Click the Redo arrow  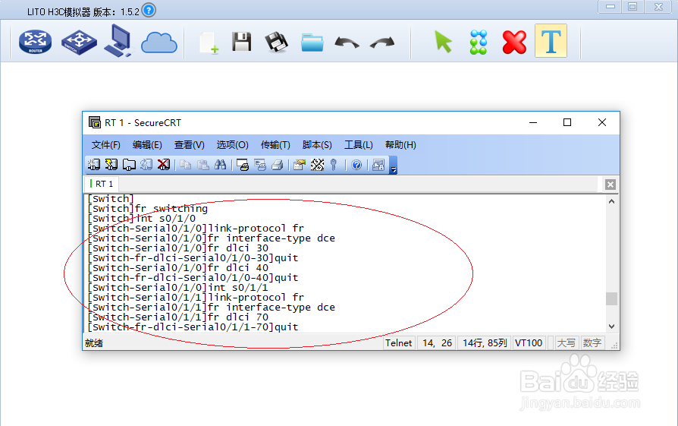pyautogui.click(x=382, y=43)
